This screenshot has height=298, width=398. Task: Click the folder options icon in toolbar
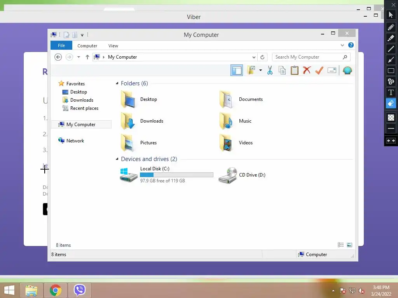pyautogui.click(x=251, y=70)
